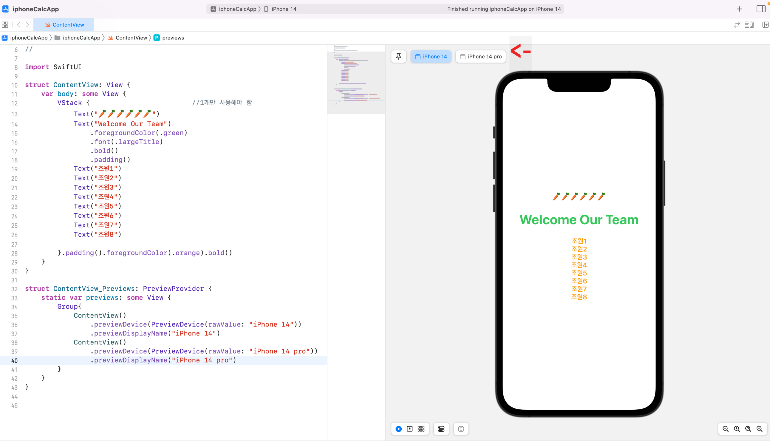The height and width of the screenshot is (441, 770).
Task: Open the Adjust Editor Options menu
Action: [749, 25]
